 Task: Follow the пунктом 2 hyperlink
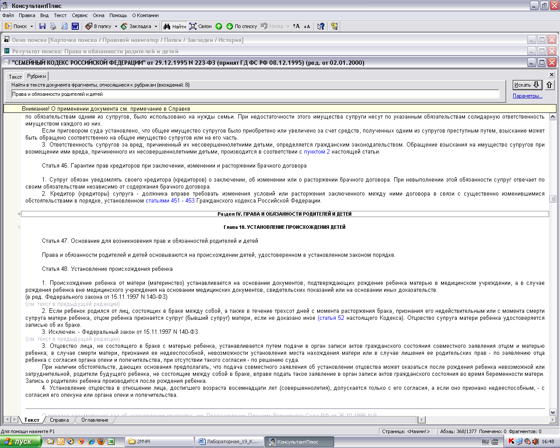pos(317,152)
